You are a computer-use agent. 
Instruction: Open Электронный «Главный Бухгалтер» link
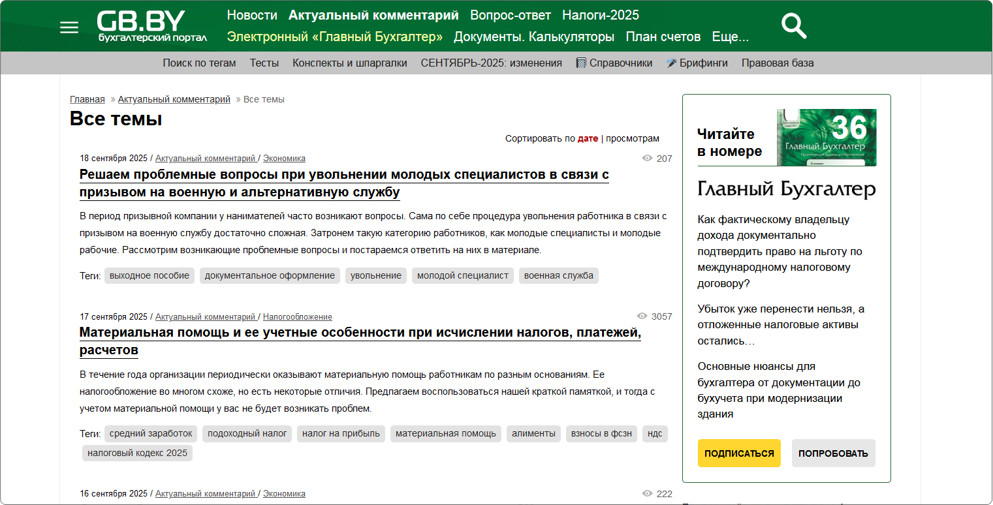tap(334, 37)
